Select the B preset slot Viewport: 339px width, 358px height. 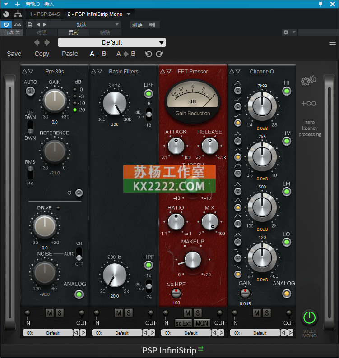coord(104,54)
